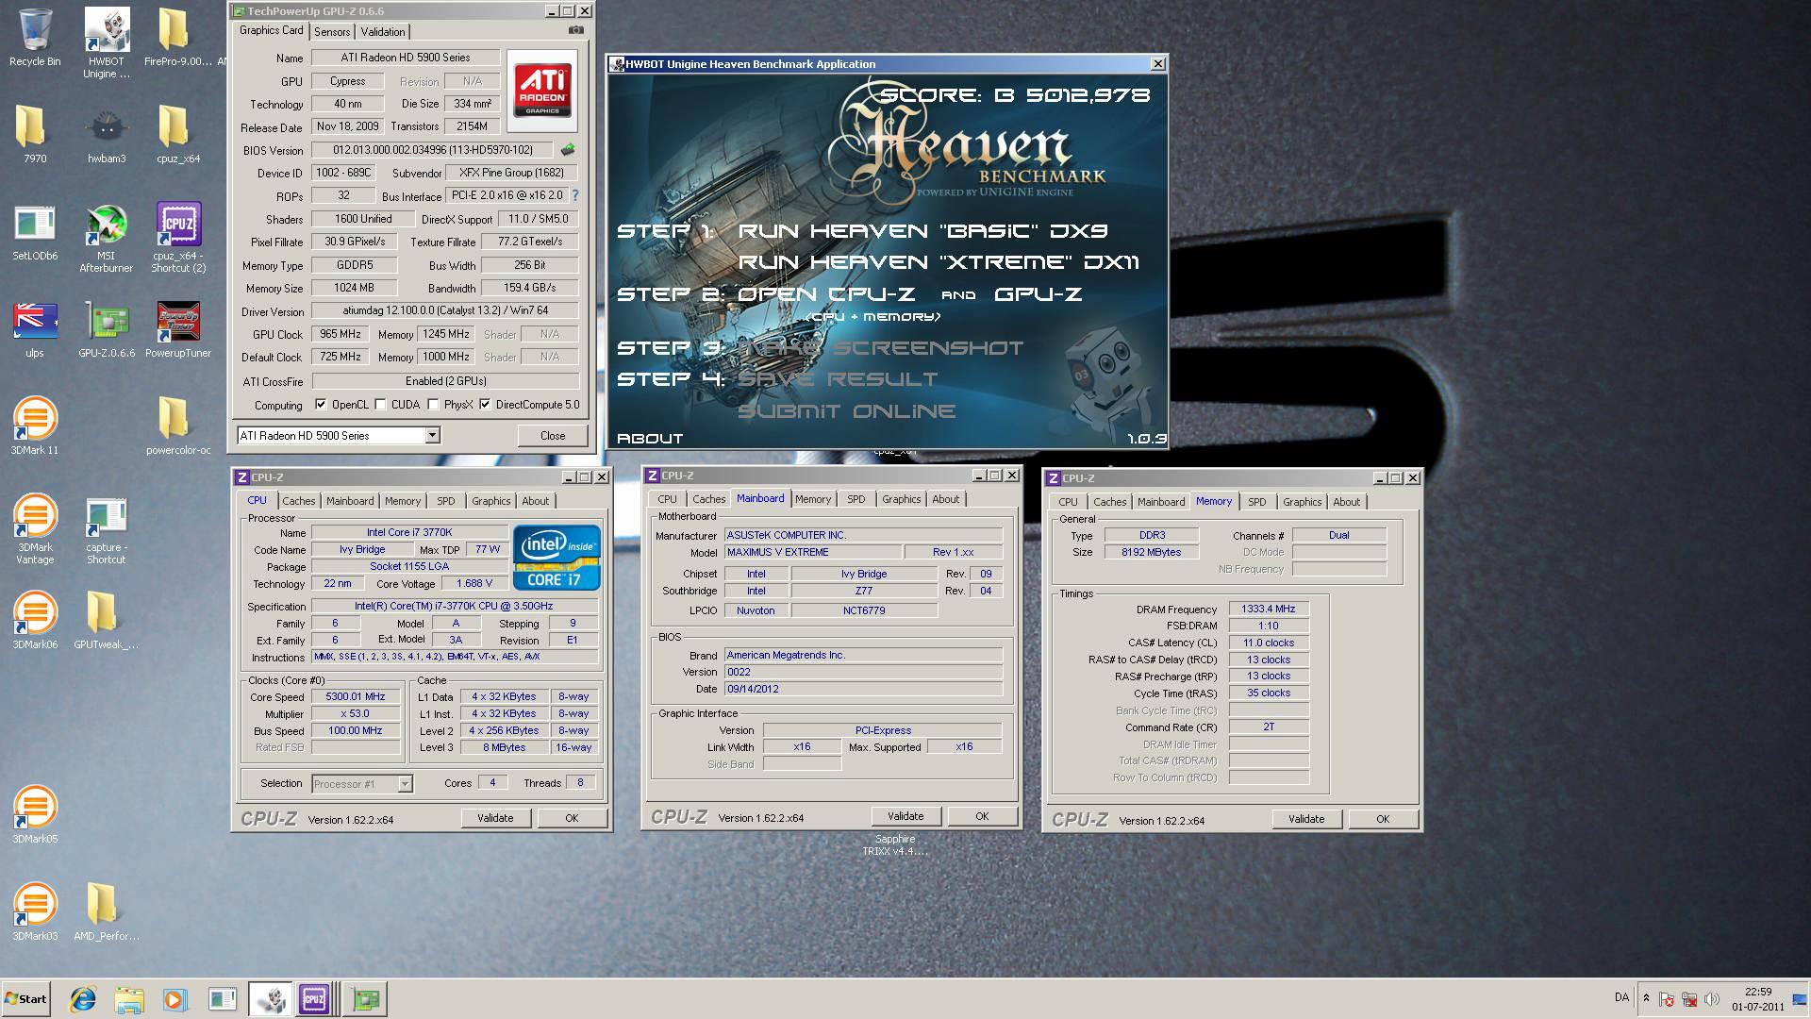
Task: Click SAVE RESULT in Heaven Benchmark
Action: click(837, 379)
